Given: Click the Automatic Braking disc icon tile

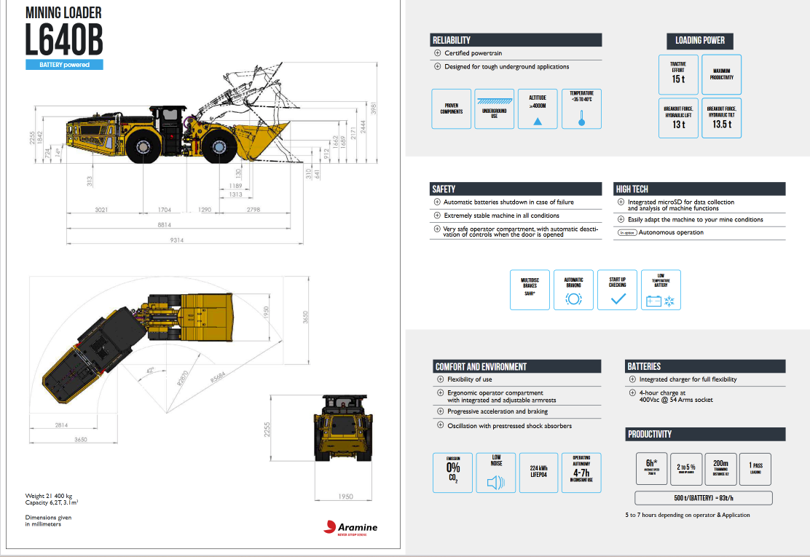Looking at the screenshot, I should (573, 290).
